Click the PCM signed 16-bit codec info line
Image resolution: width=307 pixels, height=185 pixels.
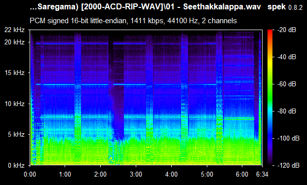[133, 21]
